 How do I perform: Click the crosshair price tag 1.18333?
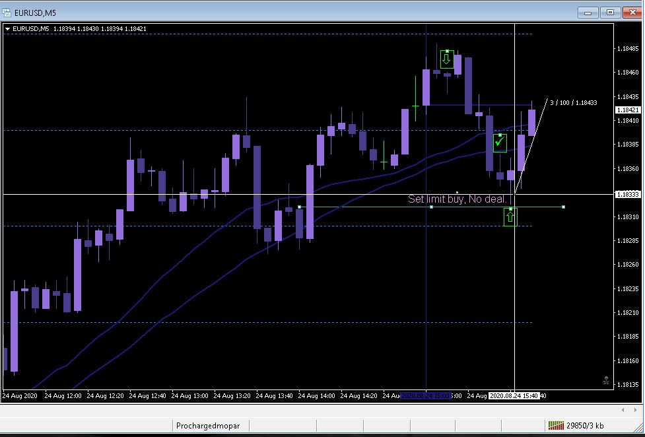tap(628, 194)
